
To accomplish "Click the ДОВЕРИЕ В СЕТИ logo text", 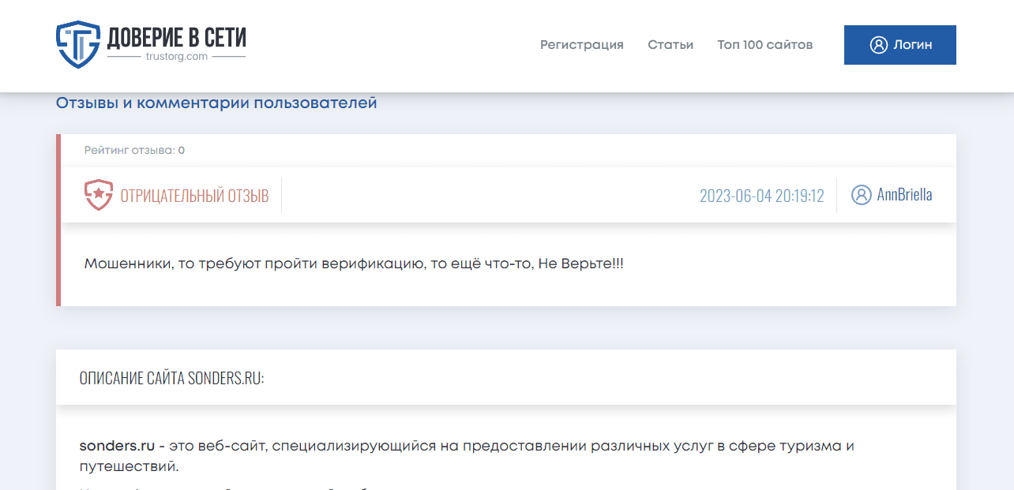I will tap(176, 36).
